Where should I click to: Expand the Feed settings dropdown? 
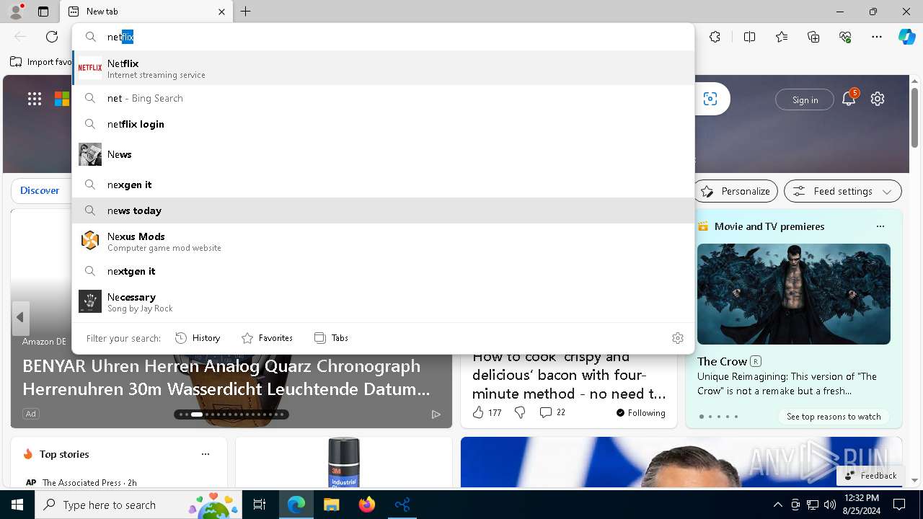click(x=843, y=191)
